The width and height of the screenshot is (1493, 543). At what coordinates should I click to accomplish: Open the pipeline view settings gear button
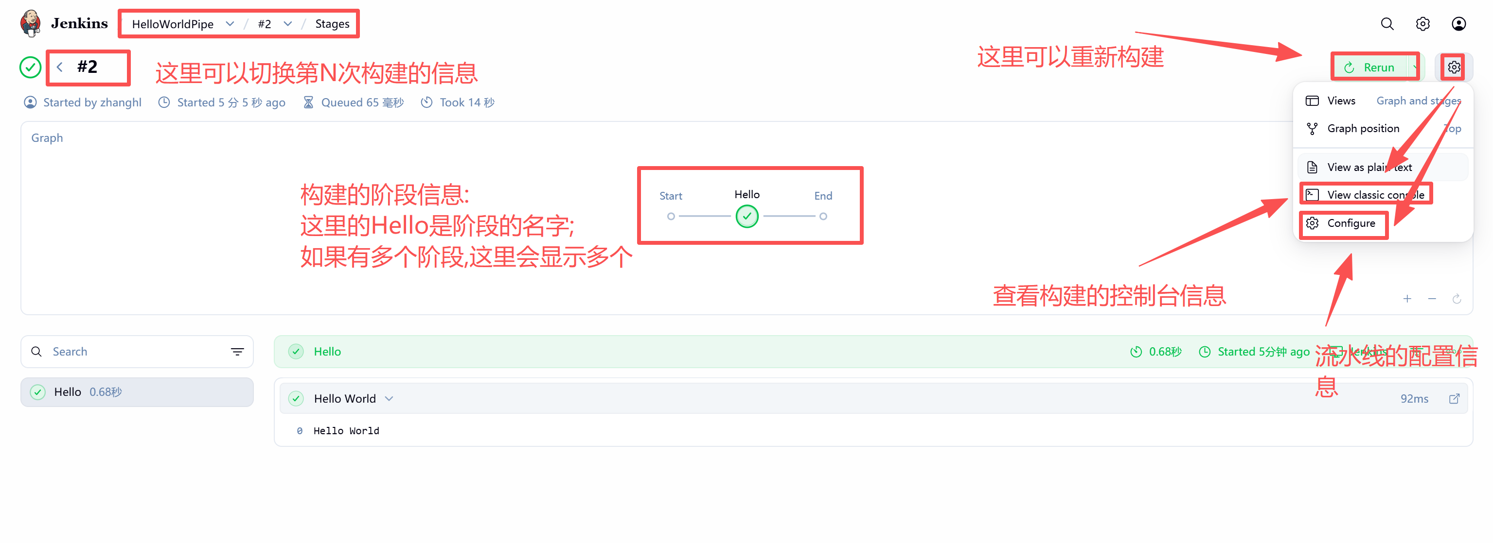click(1454, 67)
